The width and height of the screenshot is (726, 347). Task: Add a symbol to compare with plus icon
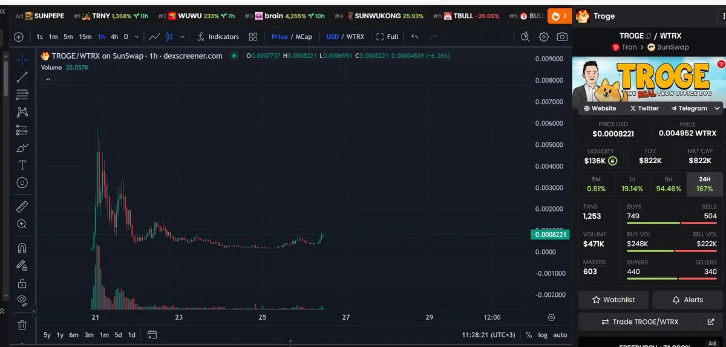click(19, 37)
